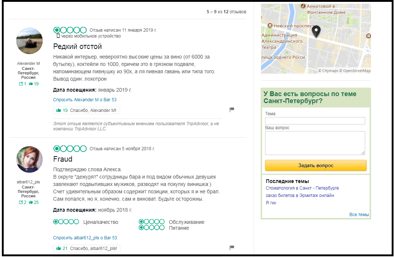Click Невский проспект metro marker on map

point(270,25)
